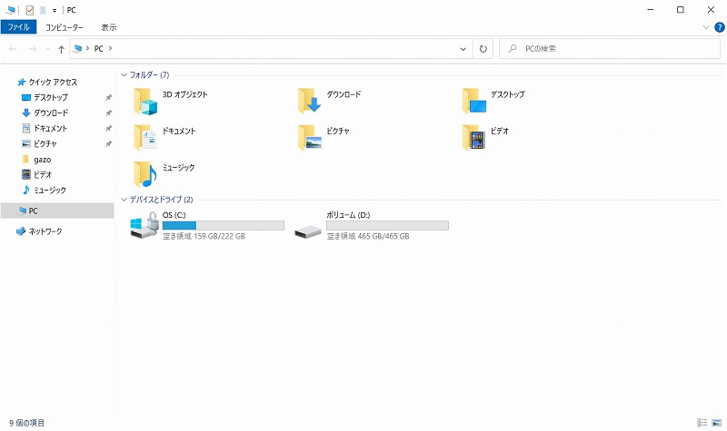Open the 表示 ribbon tab
The height and width of the screenshot is (431, 727).
(109, 27)
